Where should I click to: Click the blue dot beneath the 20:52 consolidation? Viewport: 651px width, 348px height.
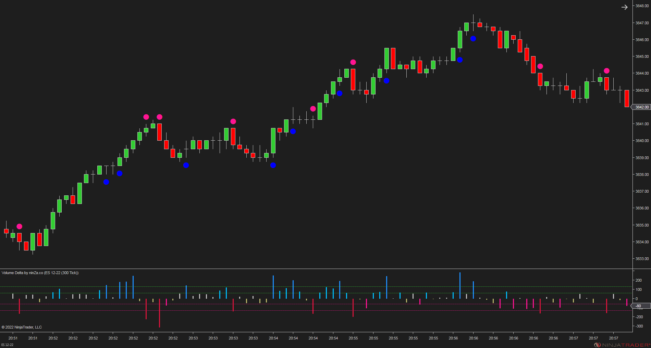point(120,173)
